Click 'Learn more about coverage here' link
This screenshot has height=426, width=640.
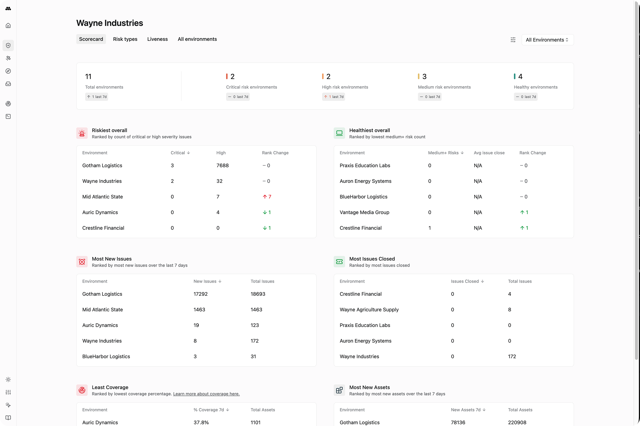point(206,394)
